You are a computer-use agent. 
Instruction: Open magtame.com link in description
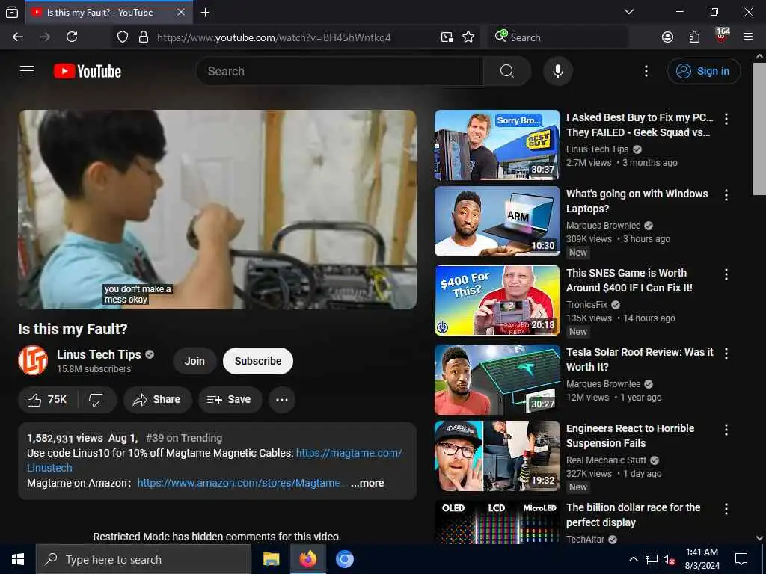[349, 454]
